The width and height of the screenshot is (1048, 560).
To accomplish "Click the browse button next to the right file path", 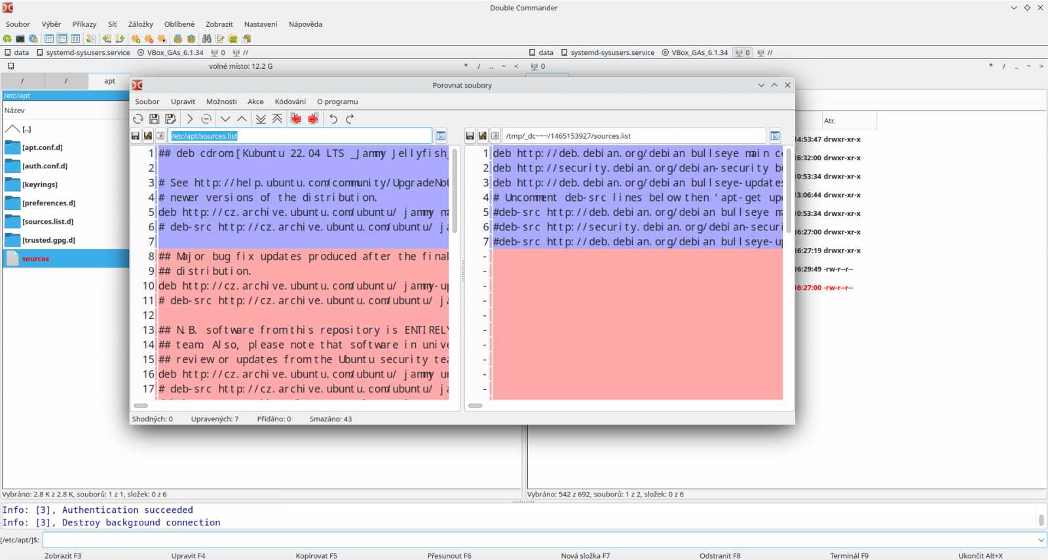I will click(775, 136).
